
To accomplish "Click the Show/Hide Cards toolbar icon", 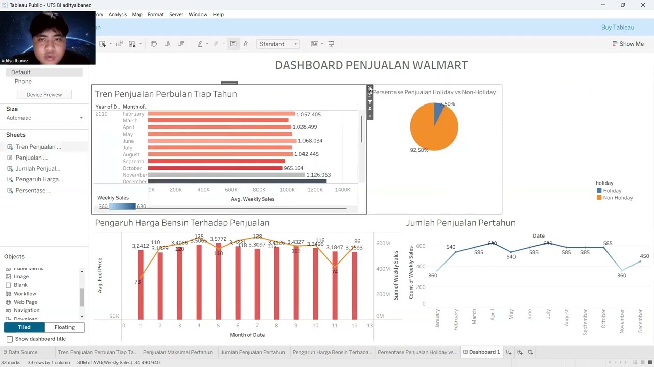I will (x=315, y=44).
